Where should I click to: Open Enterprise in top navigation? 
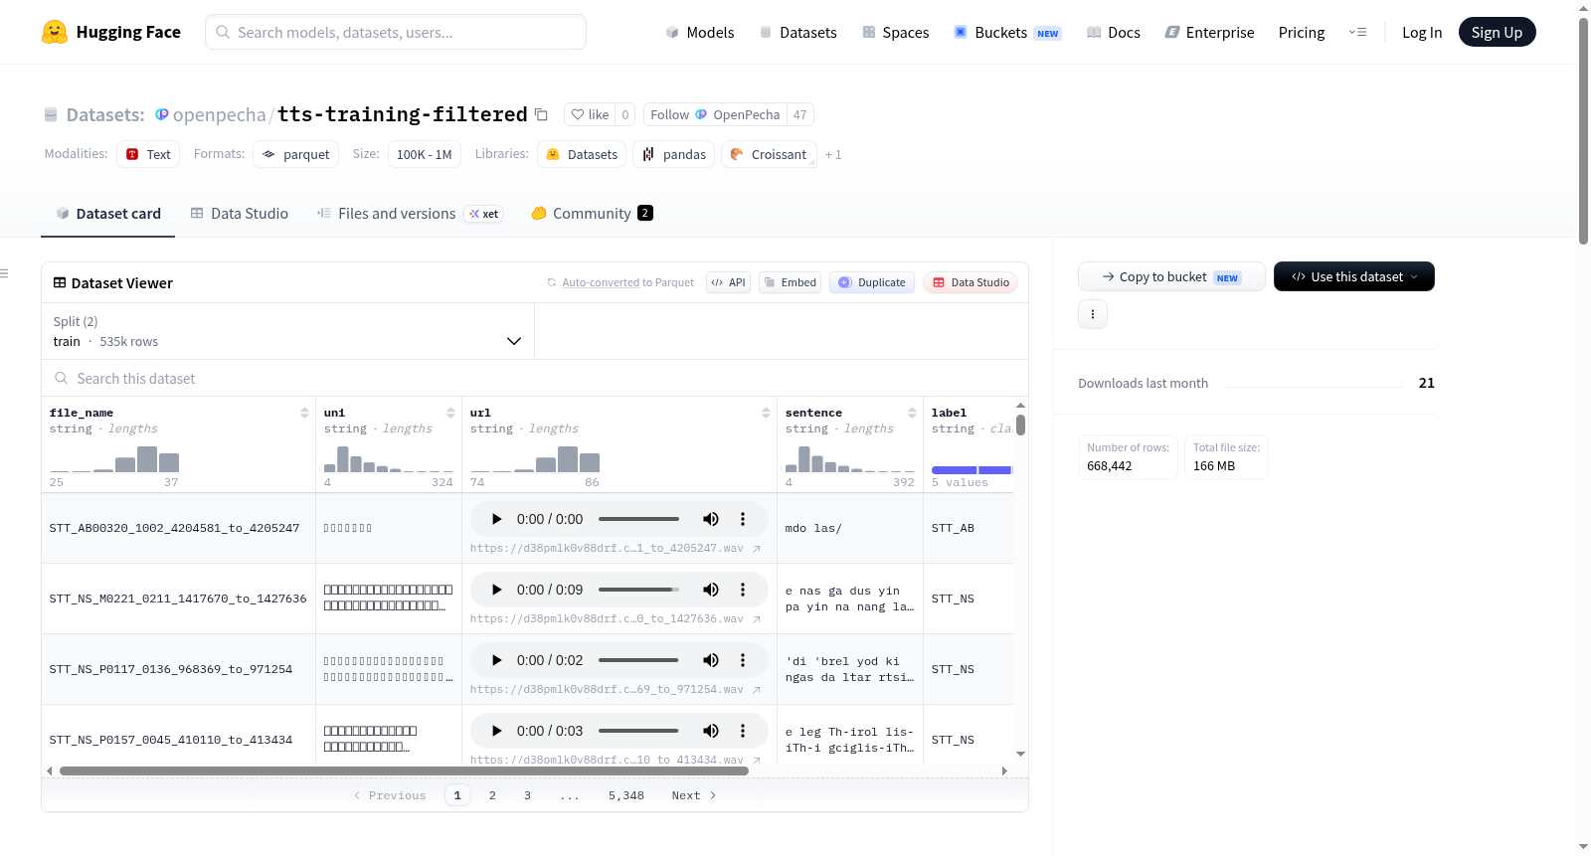[x=1209, y=33]
